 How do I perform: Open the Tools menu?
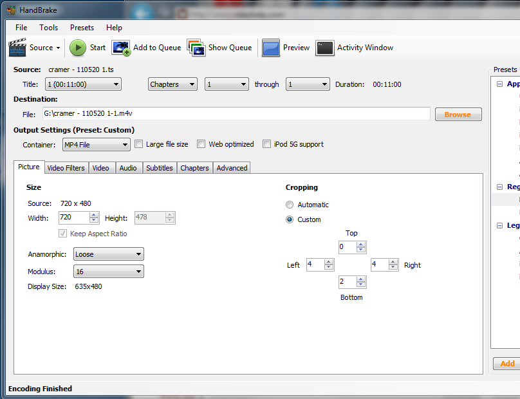tap(48, 28)
